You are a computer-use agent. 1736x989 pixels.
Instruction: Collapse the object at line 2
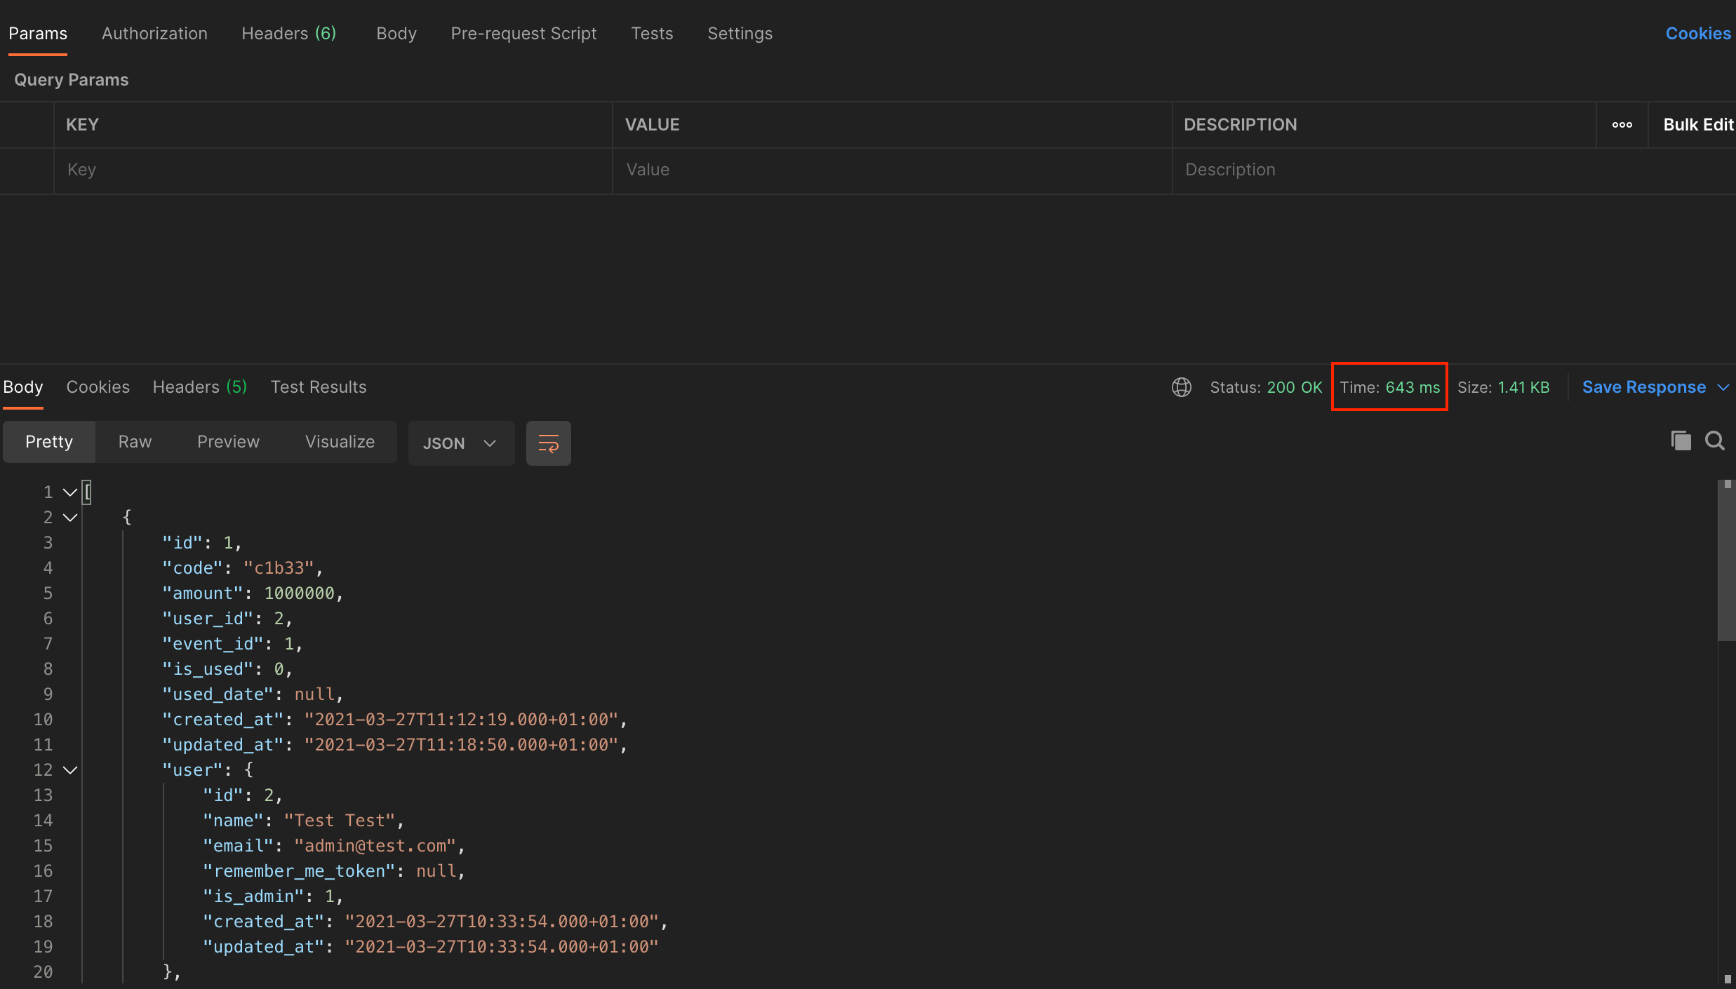[70, 518]
